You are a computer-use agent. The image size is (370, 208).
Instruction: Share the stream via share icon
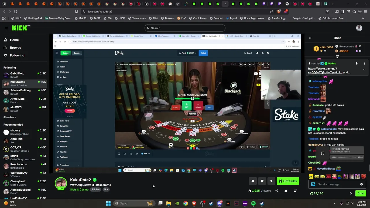point(277,191)
